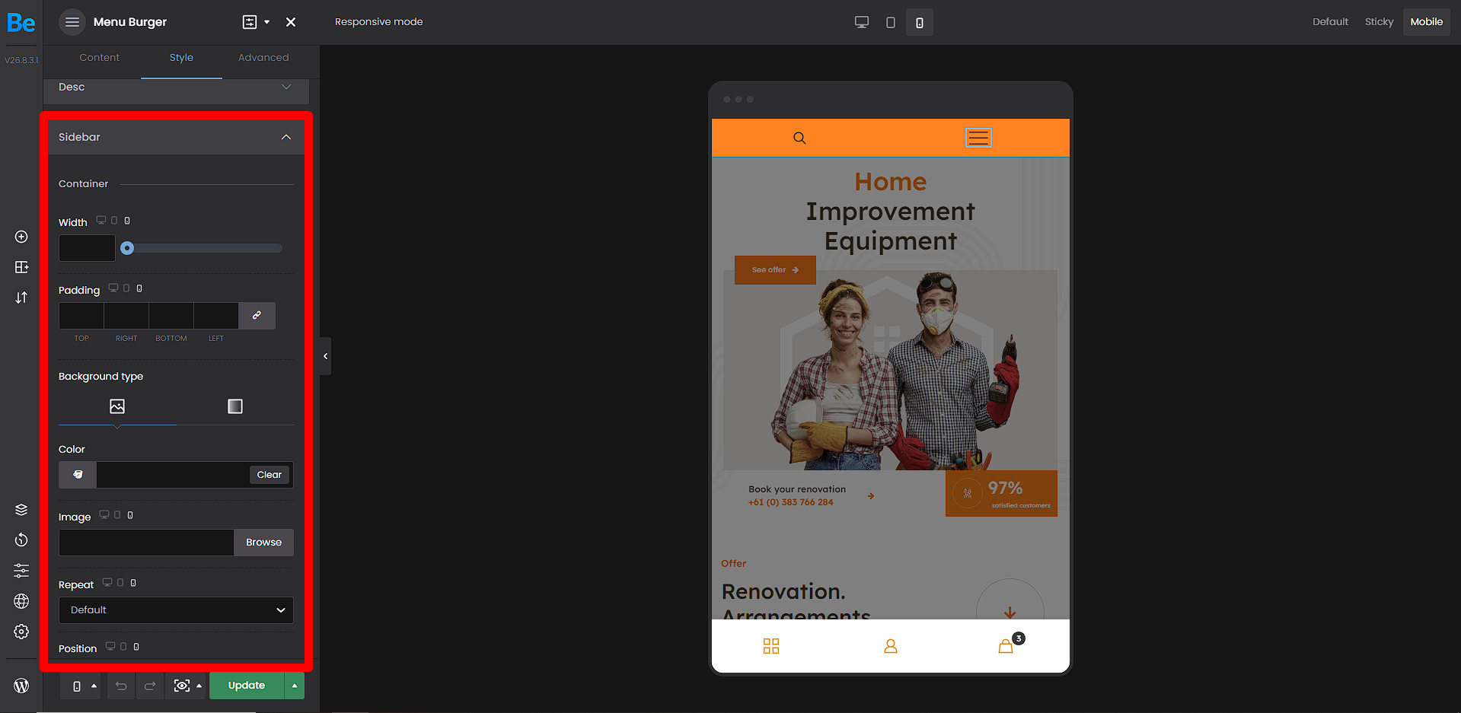The width and height of the screenshot is (1461, 713).
Task: Toggle the padding link values icon
Action: click(x=257, y=316)
